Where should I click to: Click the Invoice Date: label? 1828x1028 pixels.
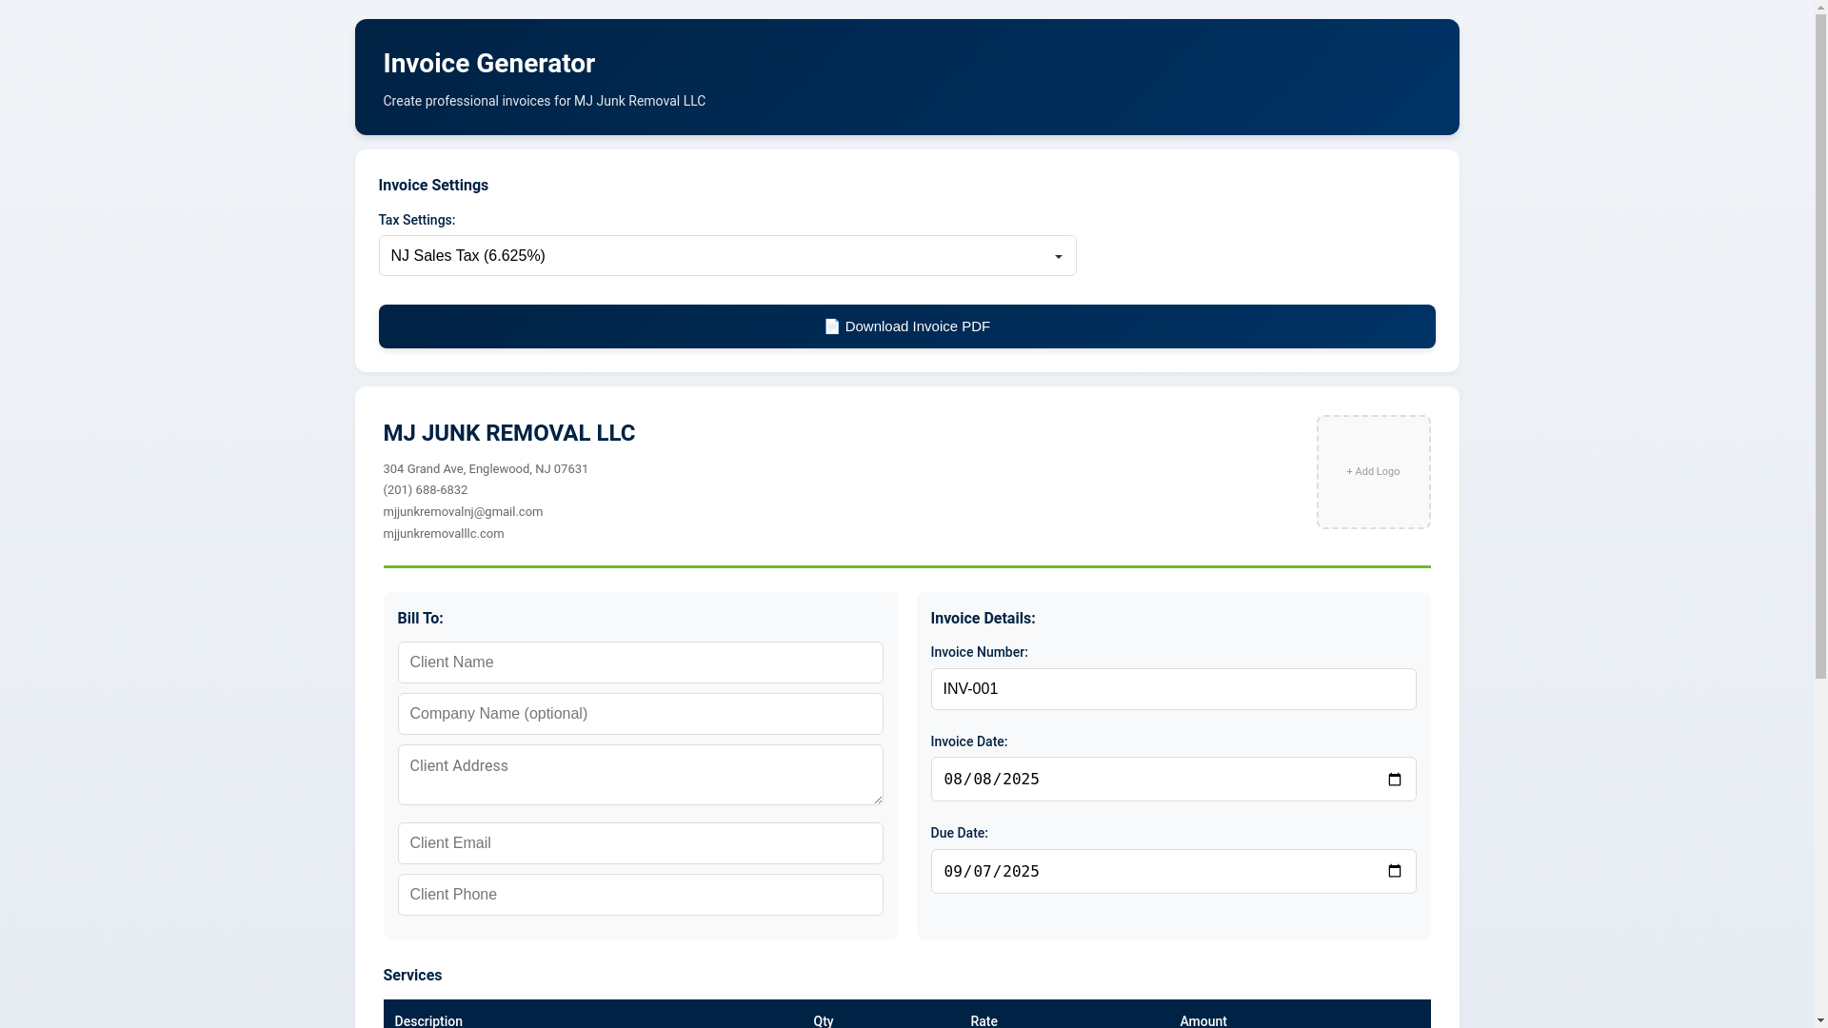(x=968, y=741)
